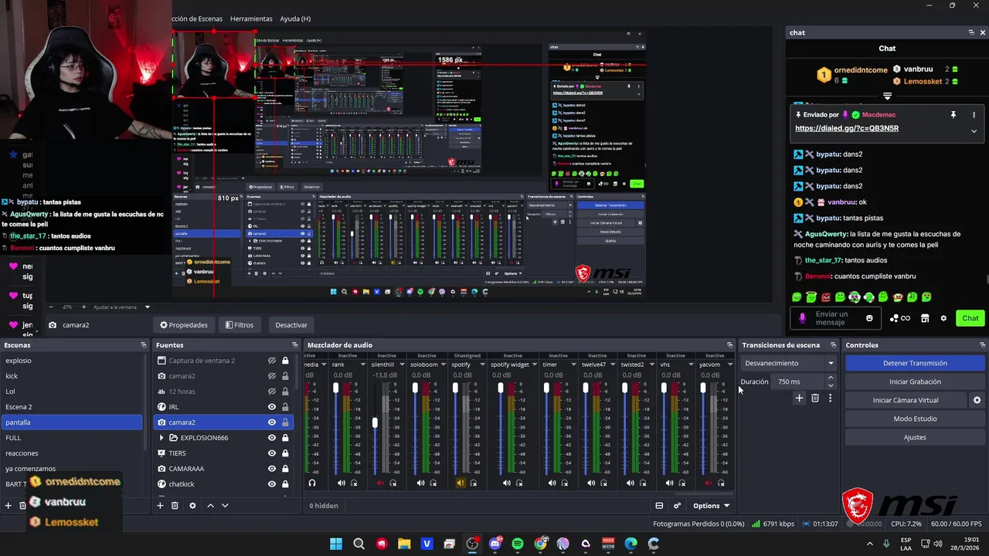Screen dimensions: 989x556
Task: Select the reacciones scene
Action: point(72,453)
